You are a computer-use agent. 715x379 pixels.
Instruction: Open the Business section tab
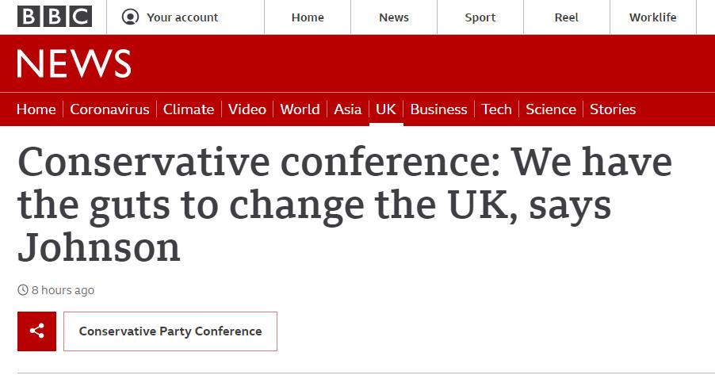(438, 109)
